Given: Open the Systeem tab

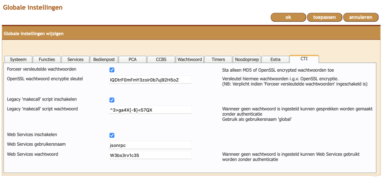Looking at the screenshot, I should pos(18,59).
